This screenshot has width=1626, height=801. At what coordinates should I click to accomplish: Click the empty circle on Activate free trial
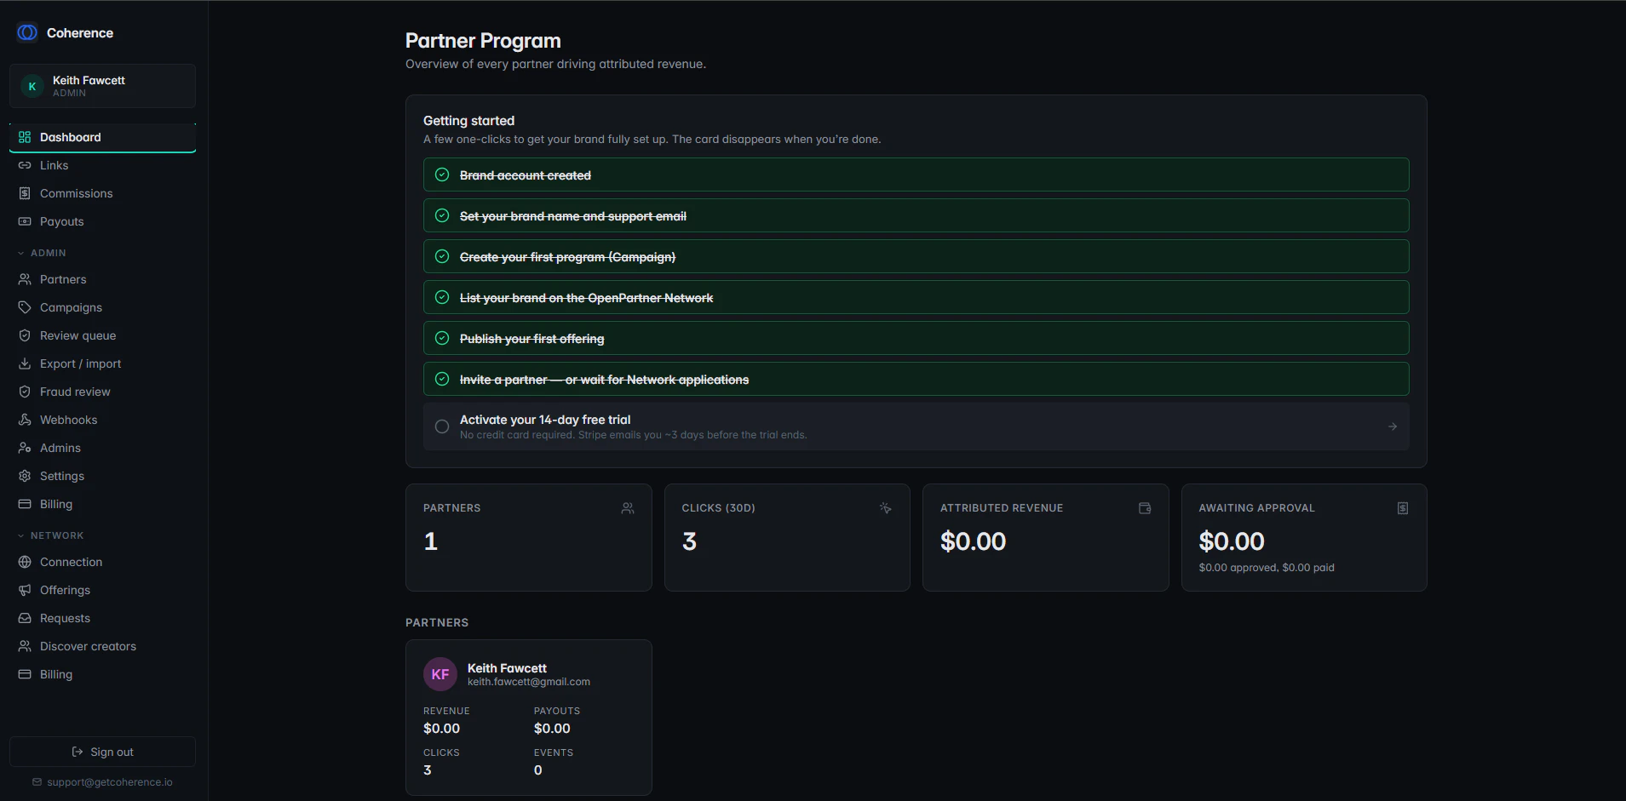tap(442, 426)
